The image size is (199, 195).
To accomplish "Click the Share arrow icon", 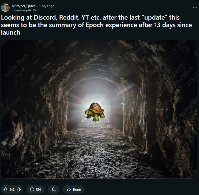I will (x=69, y=189).
